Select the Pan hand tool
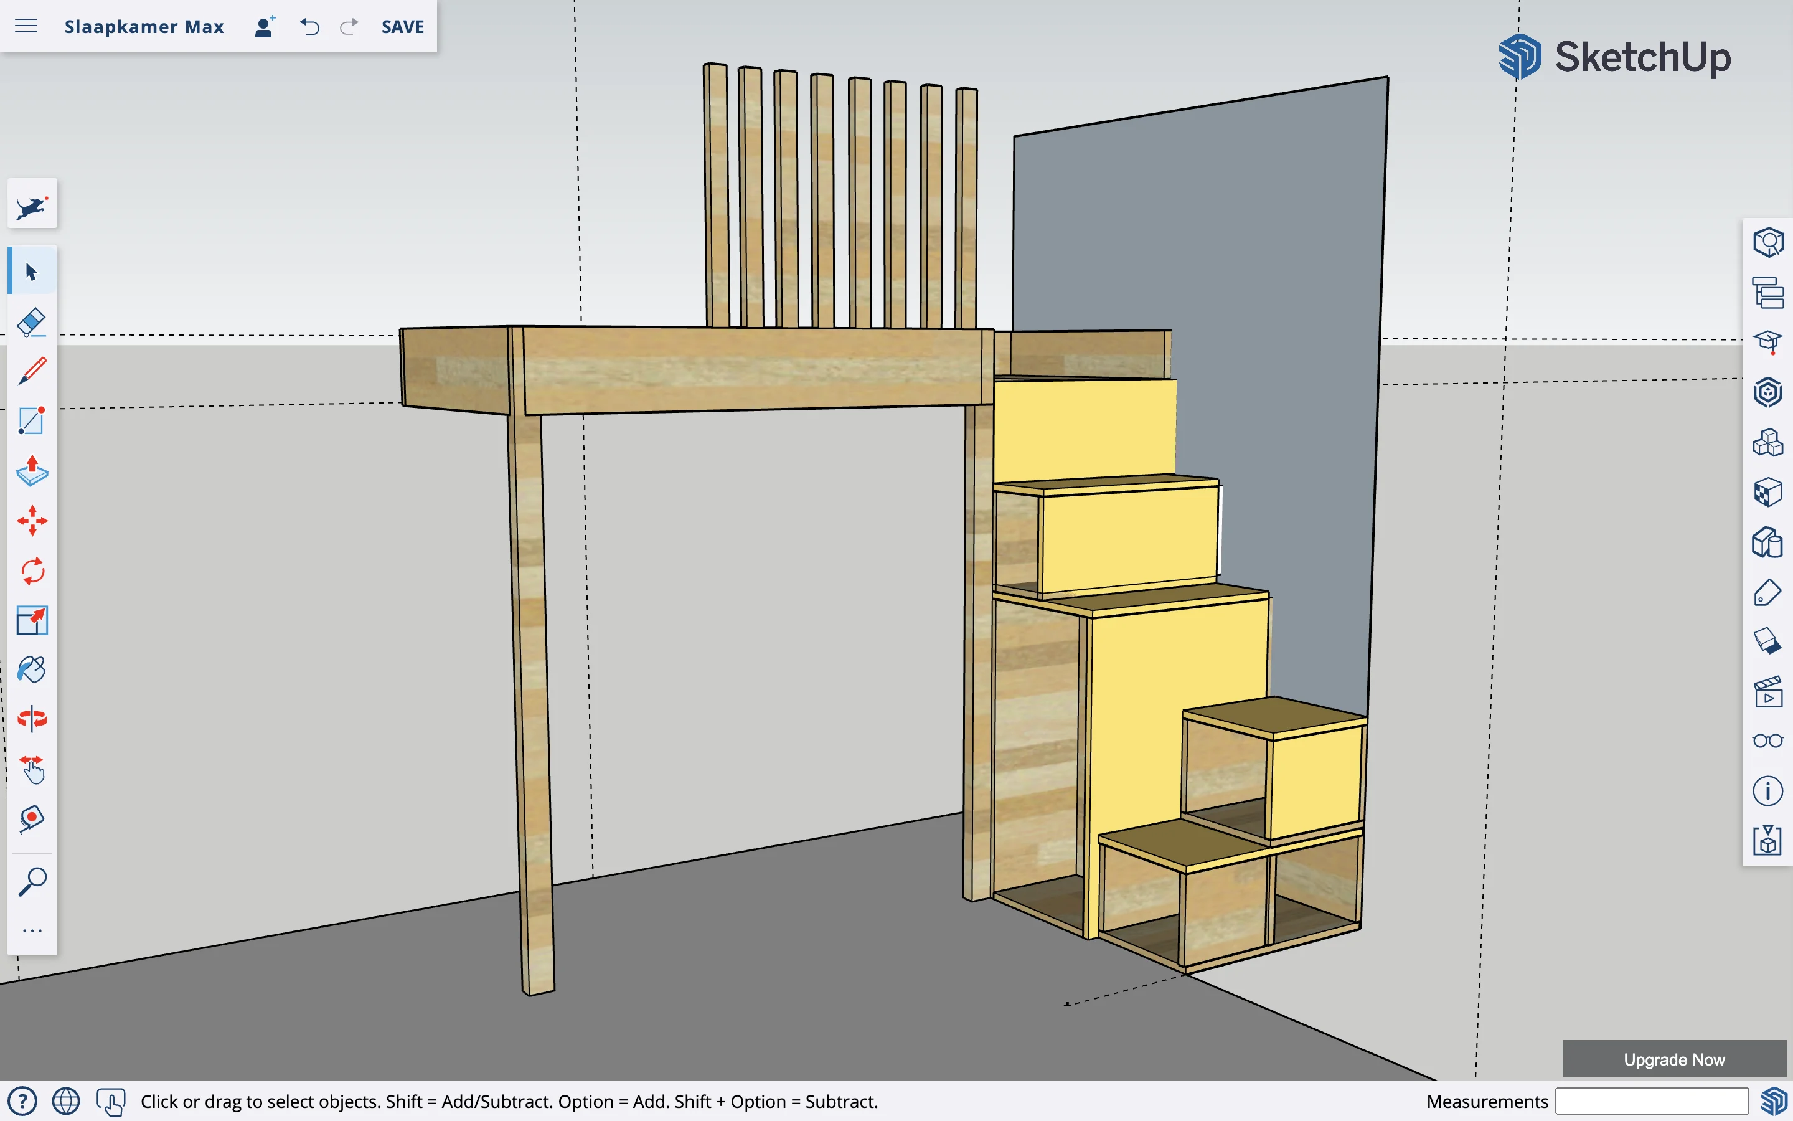 coord(32,770)
